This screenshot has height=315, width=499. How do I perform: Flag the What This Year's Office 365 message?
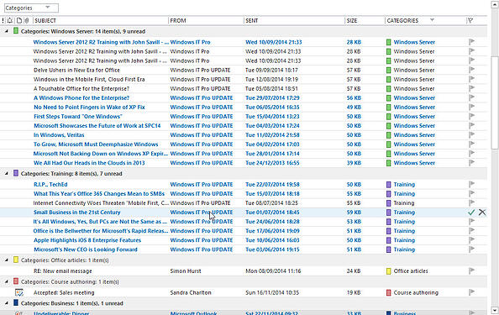tap(471, 193)
